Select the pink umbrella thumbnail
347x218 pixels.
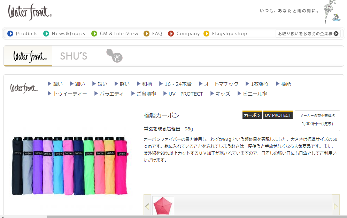pos(163,206)
